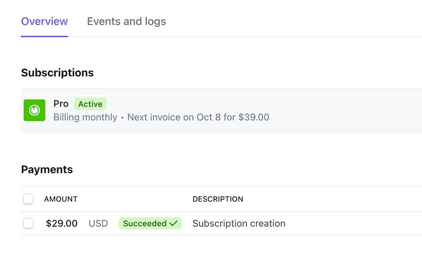The width and height of the screenshot is (422, 255).
Task: Switch to the Overview tab
Action: pyautogui.click(x=44, y=22)
